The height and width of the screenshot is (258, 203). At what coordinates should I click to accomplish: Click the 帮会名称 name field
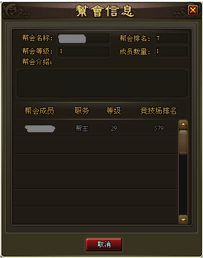(x=84, y=38)
